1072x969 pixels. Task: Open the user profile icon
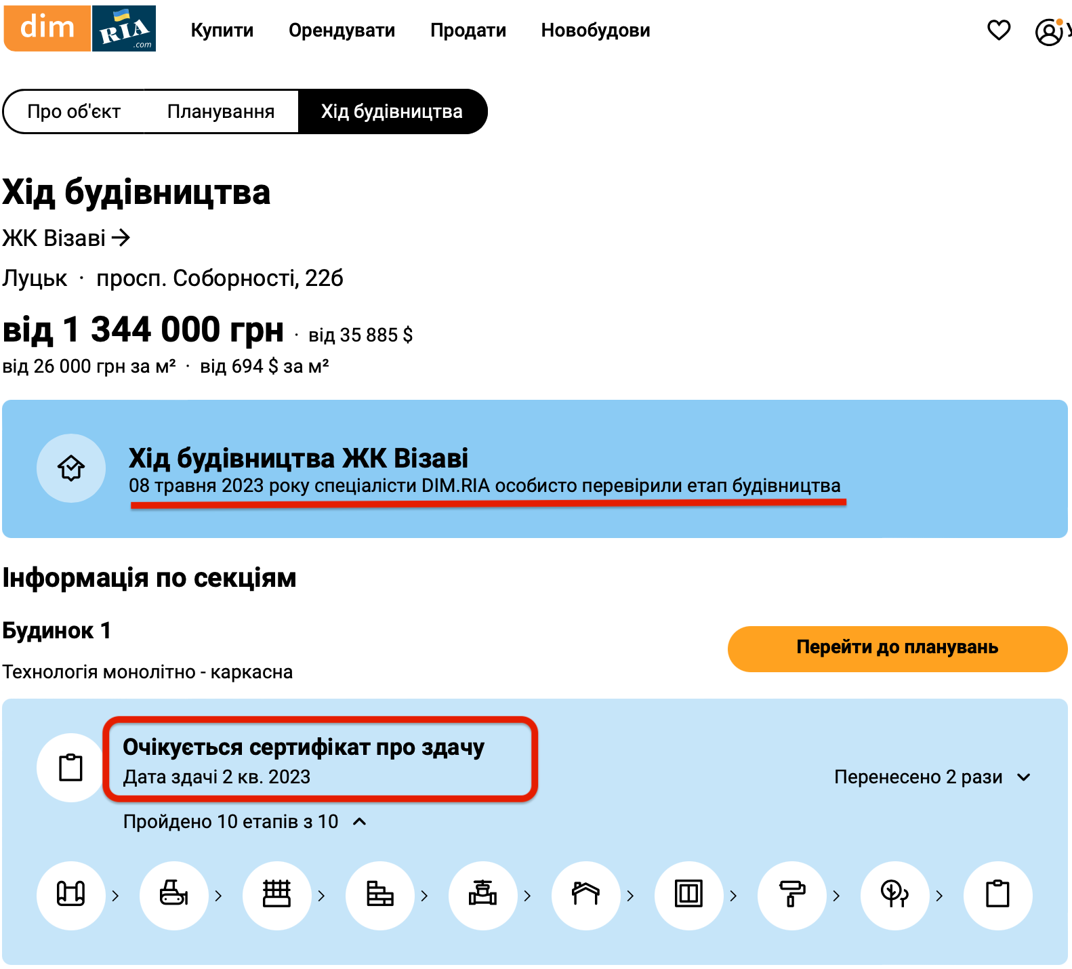tap(1048, 32)
